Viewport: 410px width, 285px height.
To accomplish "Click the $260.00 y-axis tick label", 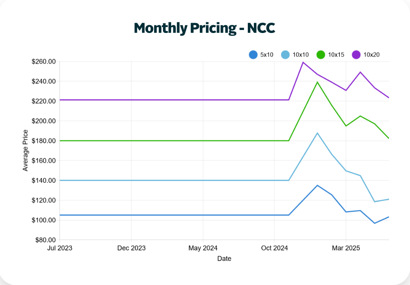I will [x=44, y=62].
